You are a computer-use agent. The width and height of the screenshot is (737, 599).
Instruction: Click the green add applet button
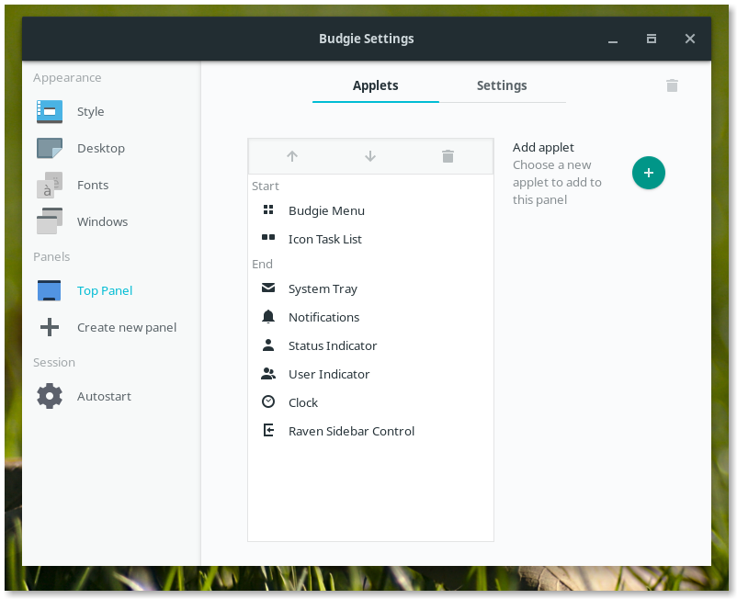click(x=649, y=173)
